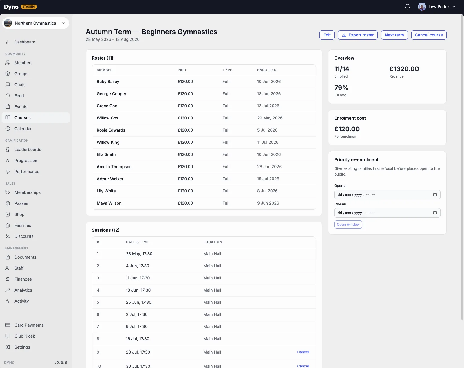Click the Card Payments icon
The image size is (464, 368).
(x=8, y=325)
